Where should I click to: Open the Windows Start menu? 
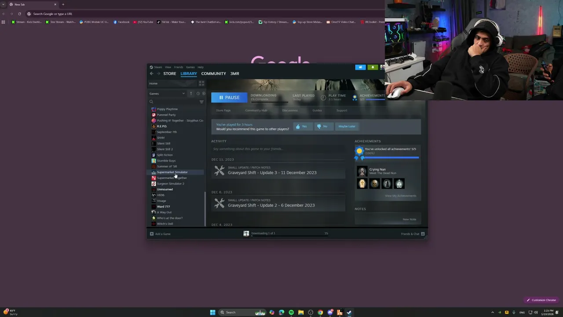click(212, 312)
